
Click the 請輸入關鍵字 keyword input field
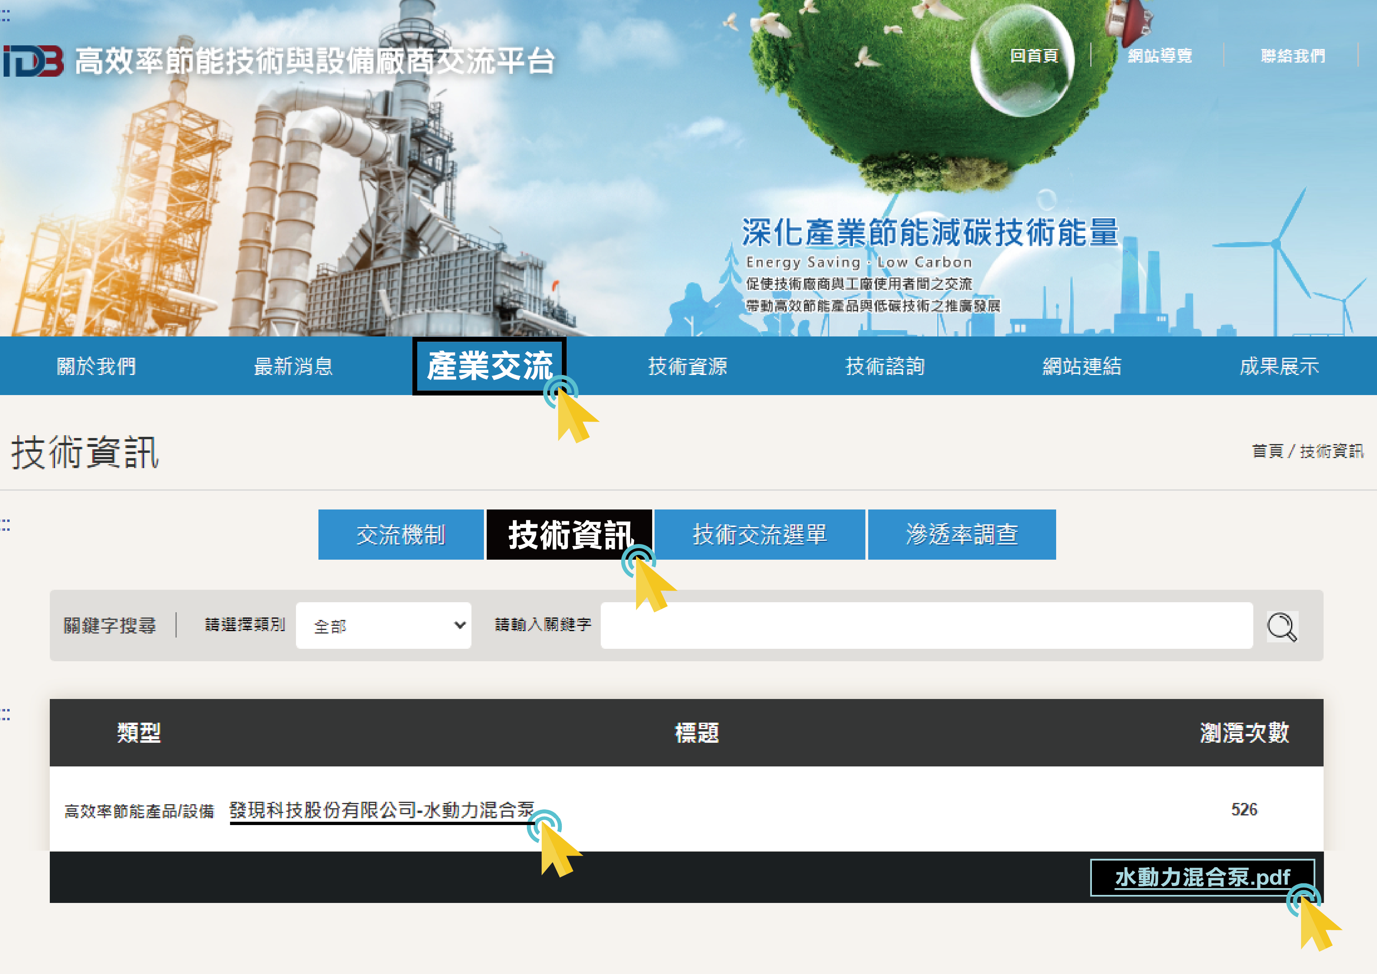[926, 625]
